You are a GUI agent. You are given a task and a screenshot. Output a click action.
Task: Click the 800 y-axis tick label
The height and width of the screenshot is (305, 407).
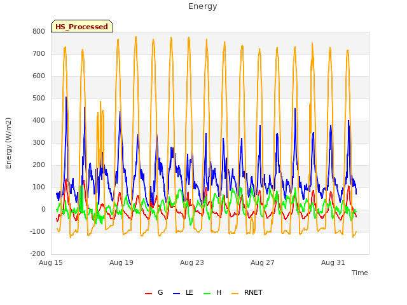click(x=39, y=31)
